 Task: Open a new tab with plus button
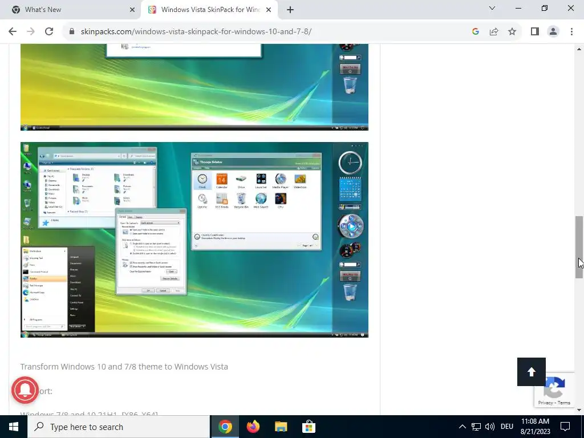click(290, 10)
